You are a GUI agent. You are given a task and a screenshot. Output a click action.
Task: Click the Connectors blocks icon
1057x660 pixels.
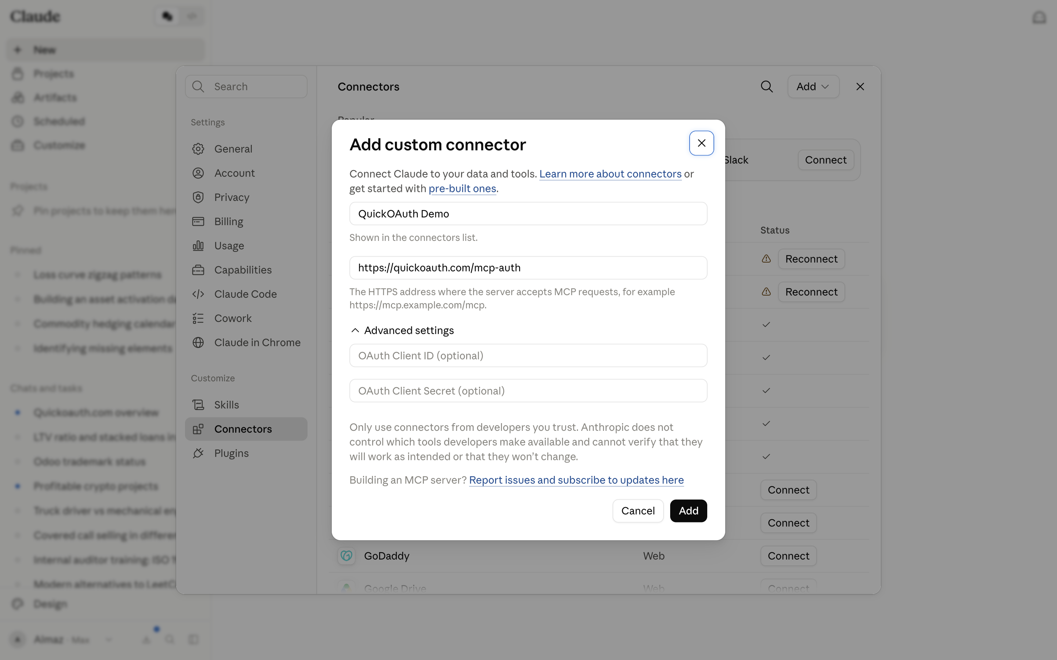point(198,429)
